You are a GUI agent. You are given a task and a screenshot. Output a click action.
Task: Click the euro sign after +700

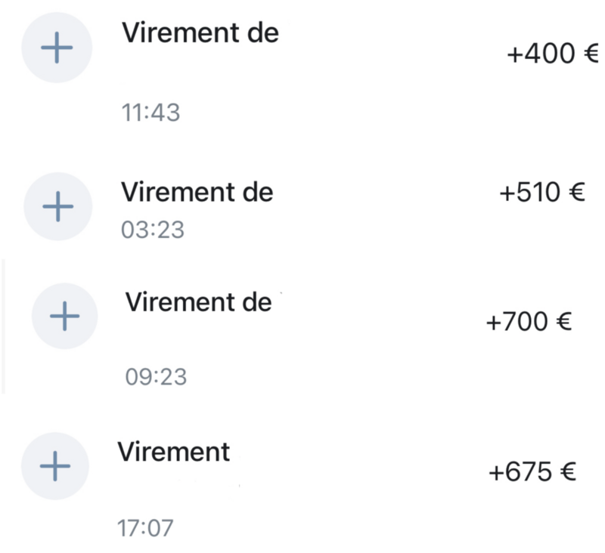563,321
